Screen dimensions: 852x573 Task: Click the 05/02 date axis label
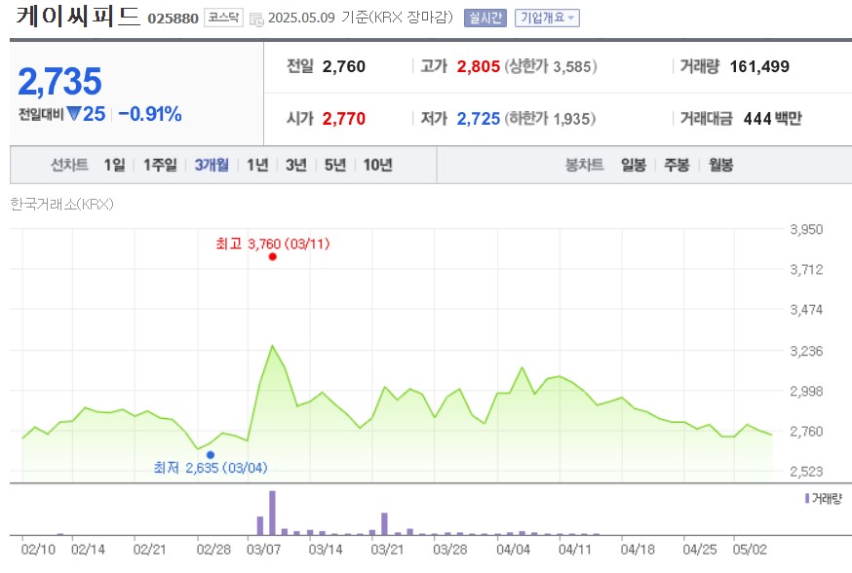pyautogui.click(x=750, y=550)
